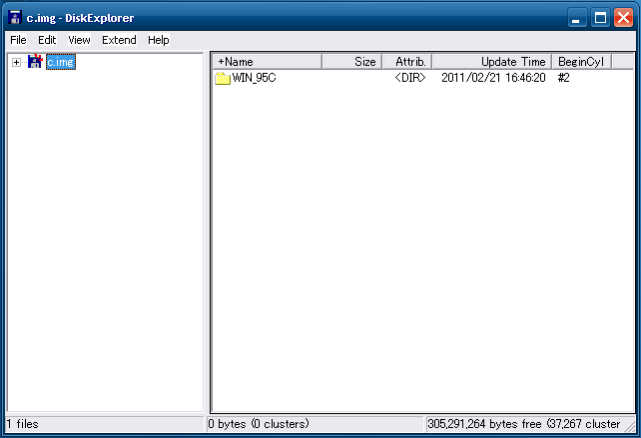Screen dimensions: 641x438
Task: Click the #2 BeginCyl value
Action: click(563, 78)
